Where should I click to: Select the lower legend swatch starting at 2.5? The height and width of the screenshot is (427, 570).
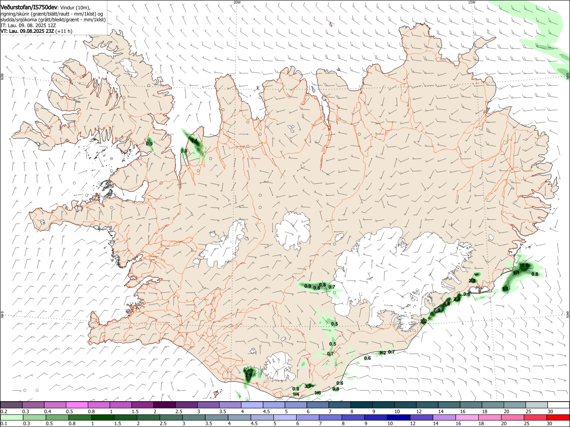coord(171,418)
